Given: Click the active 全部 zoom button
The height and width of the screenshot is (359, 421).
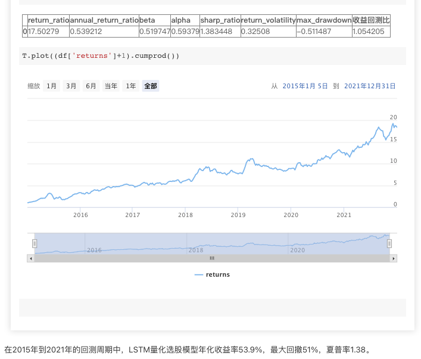Looking at the screenshot, I should [151, 86].
